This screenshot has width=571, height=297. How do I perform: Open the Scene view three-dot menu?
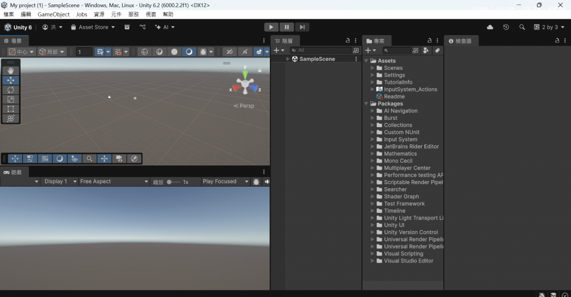[264, 41]
